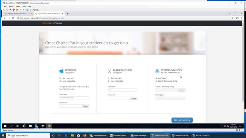This screenshot has width=246, height=138.
Task: Expand hidden system tray icons in guest
Action: pos(221,126)
